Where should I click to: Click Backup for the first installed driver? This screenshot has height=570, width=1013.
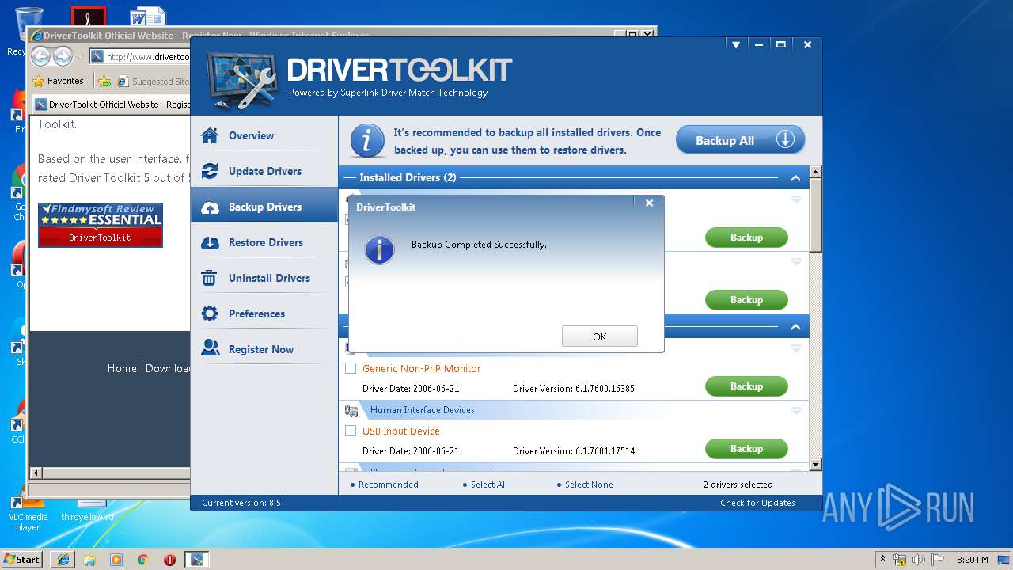(x=746, y=237)
